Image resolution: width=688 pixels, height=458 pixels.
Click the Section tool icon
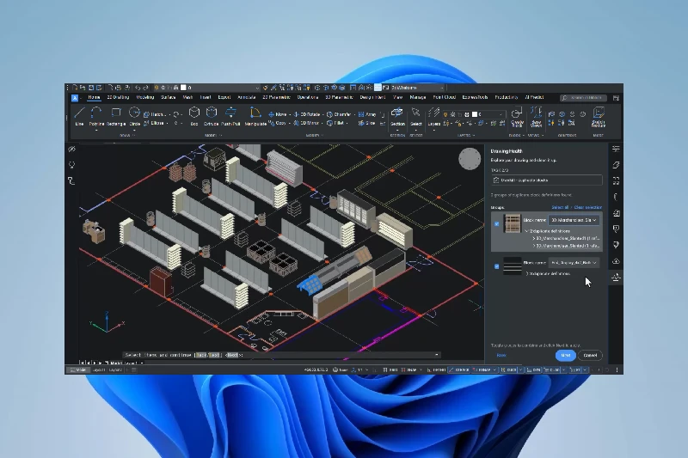tap(397, 114)
